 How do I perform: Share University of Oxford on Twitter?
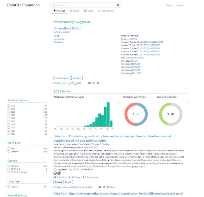pyautogui.click(x=93, y=83)
